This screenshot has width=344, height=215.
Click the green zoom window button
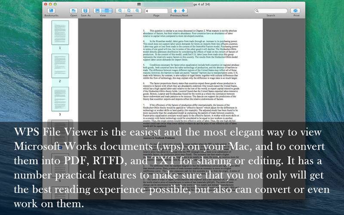[x=55, y=4]
